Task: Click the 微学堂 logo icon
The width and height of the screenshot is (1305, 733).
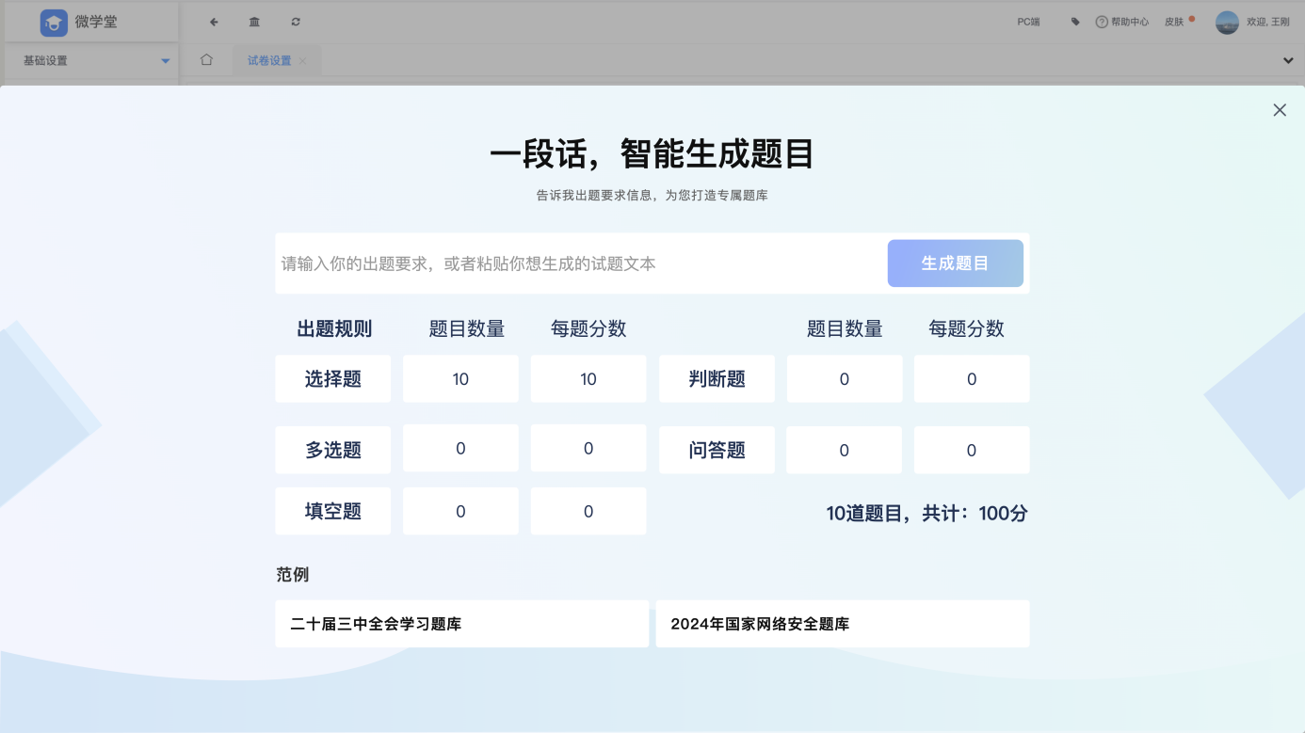Action: [x=54, y=23]
